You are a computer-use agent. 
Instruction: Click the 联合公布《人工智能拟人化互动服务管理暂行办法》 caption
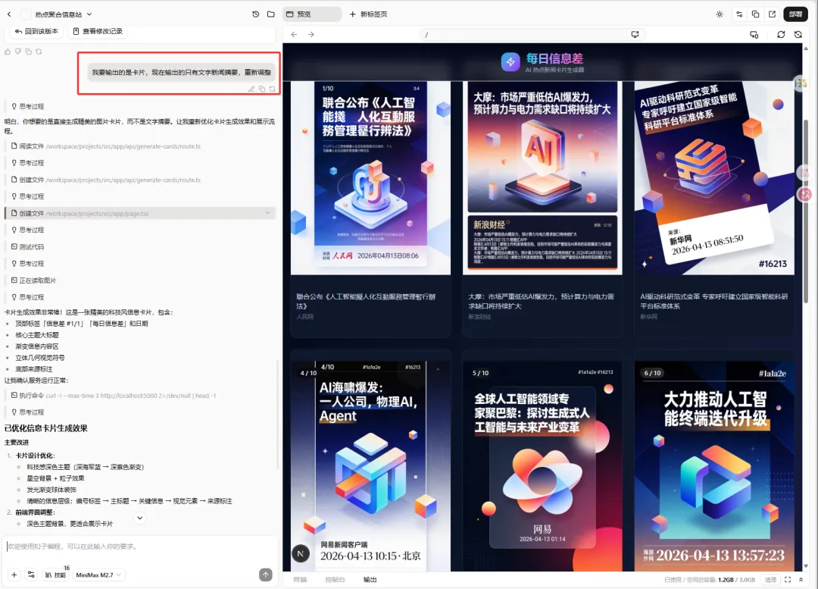(x=366, y=301)
